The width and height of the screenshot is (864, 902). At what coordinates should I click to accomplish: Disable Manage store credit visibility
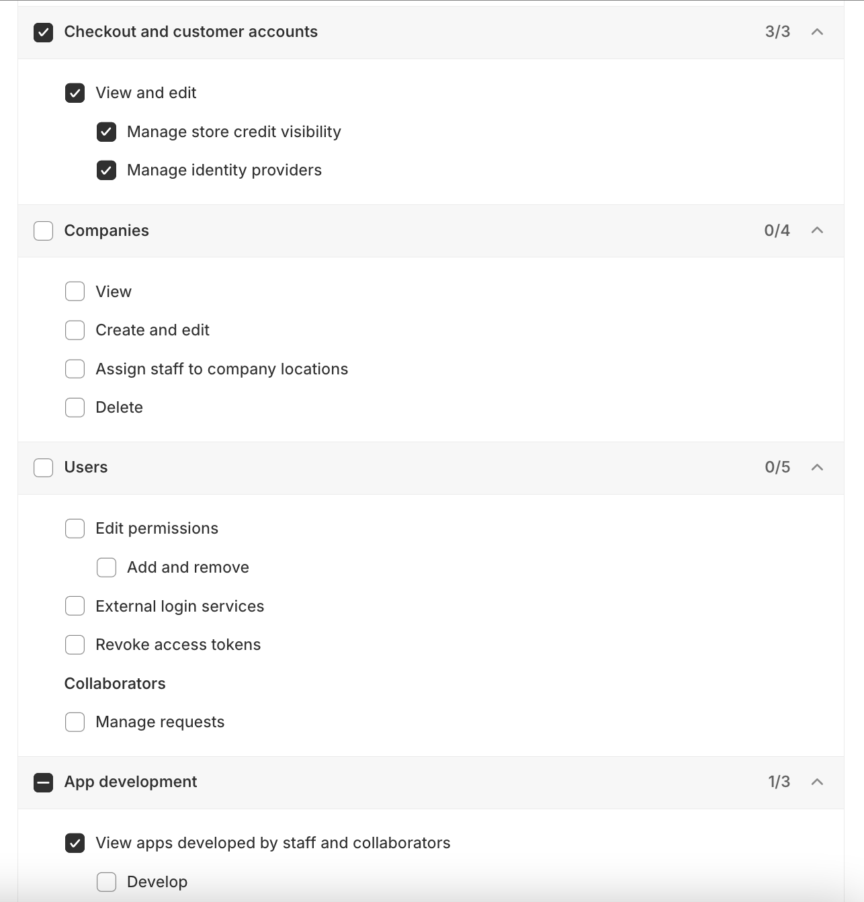107,132
